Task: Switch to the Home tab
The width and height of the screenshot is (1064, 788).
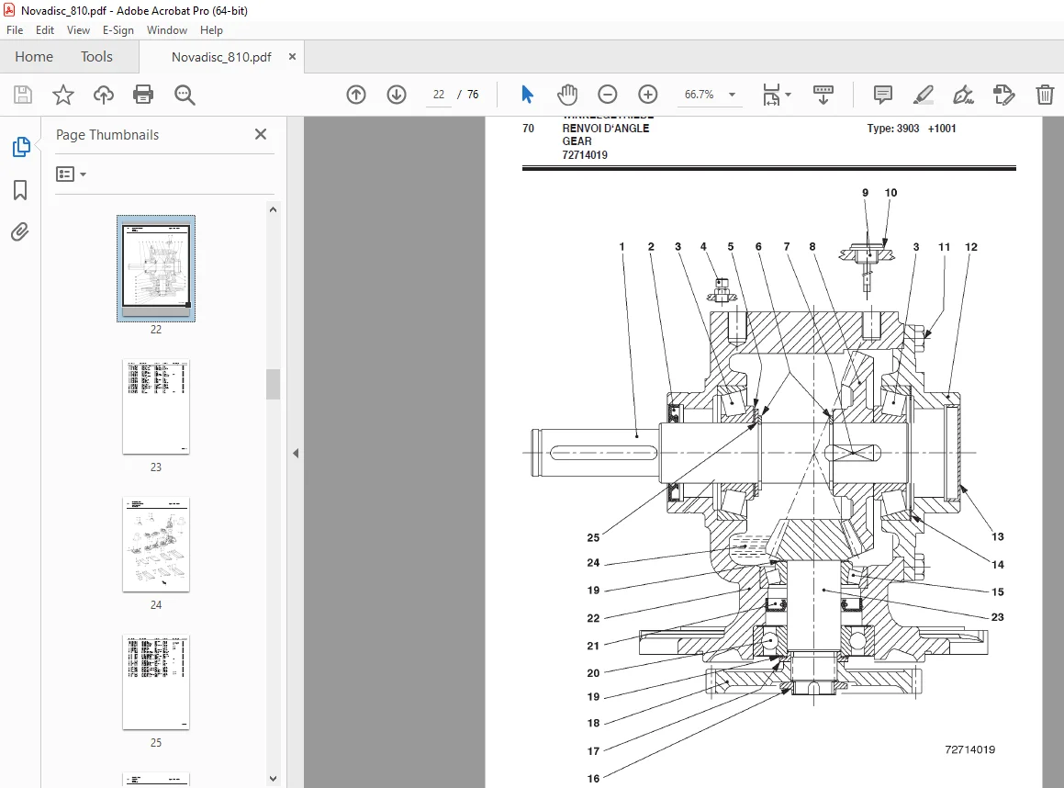Action: click(x=34, y=56)
